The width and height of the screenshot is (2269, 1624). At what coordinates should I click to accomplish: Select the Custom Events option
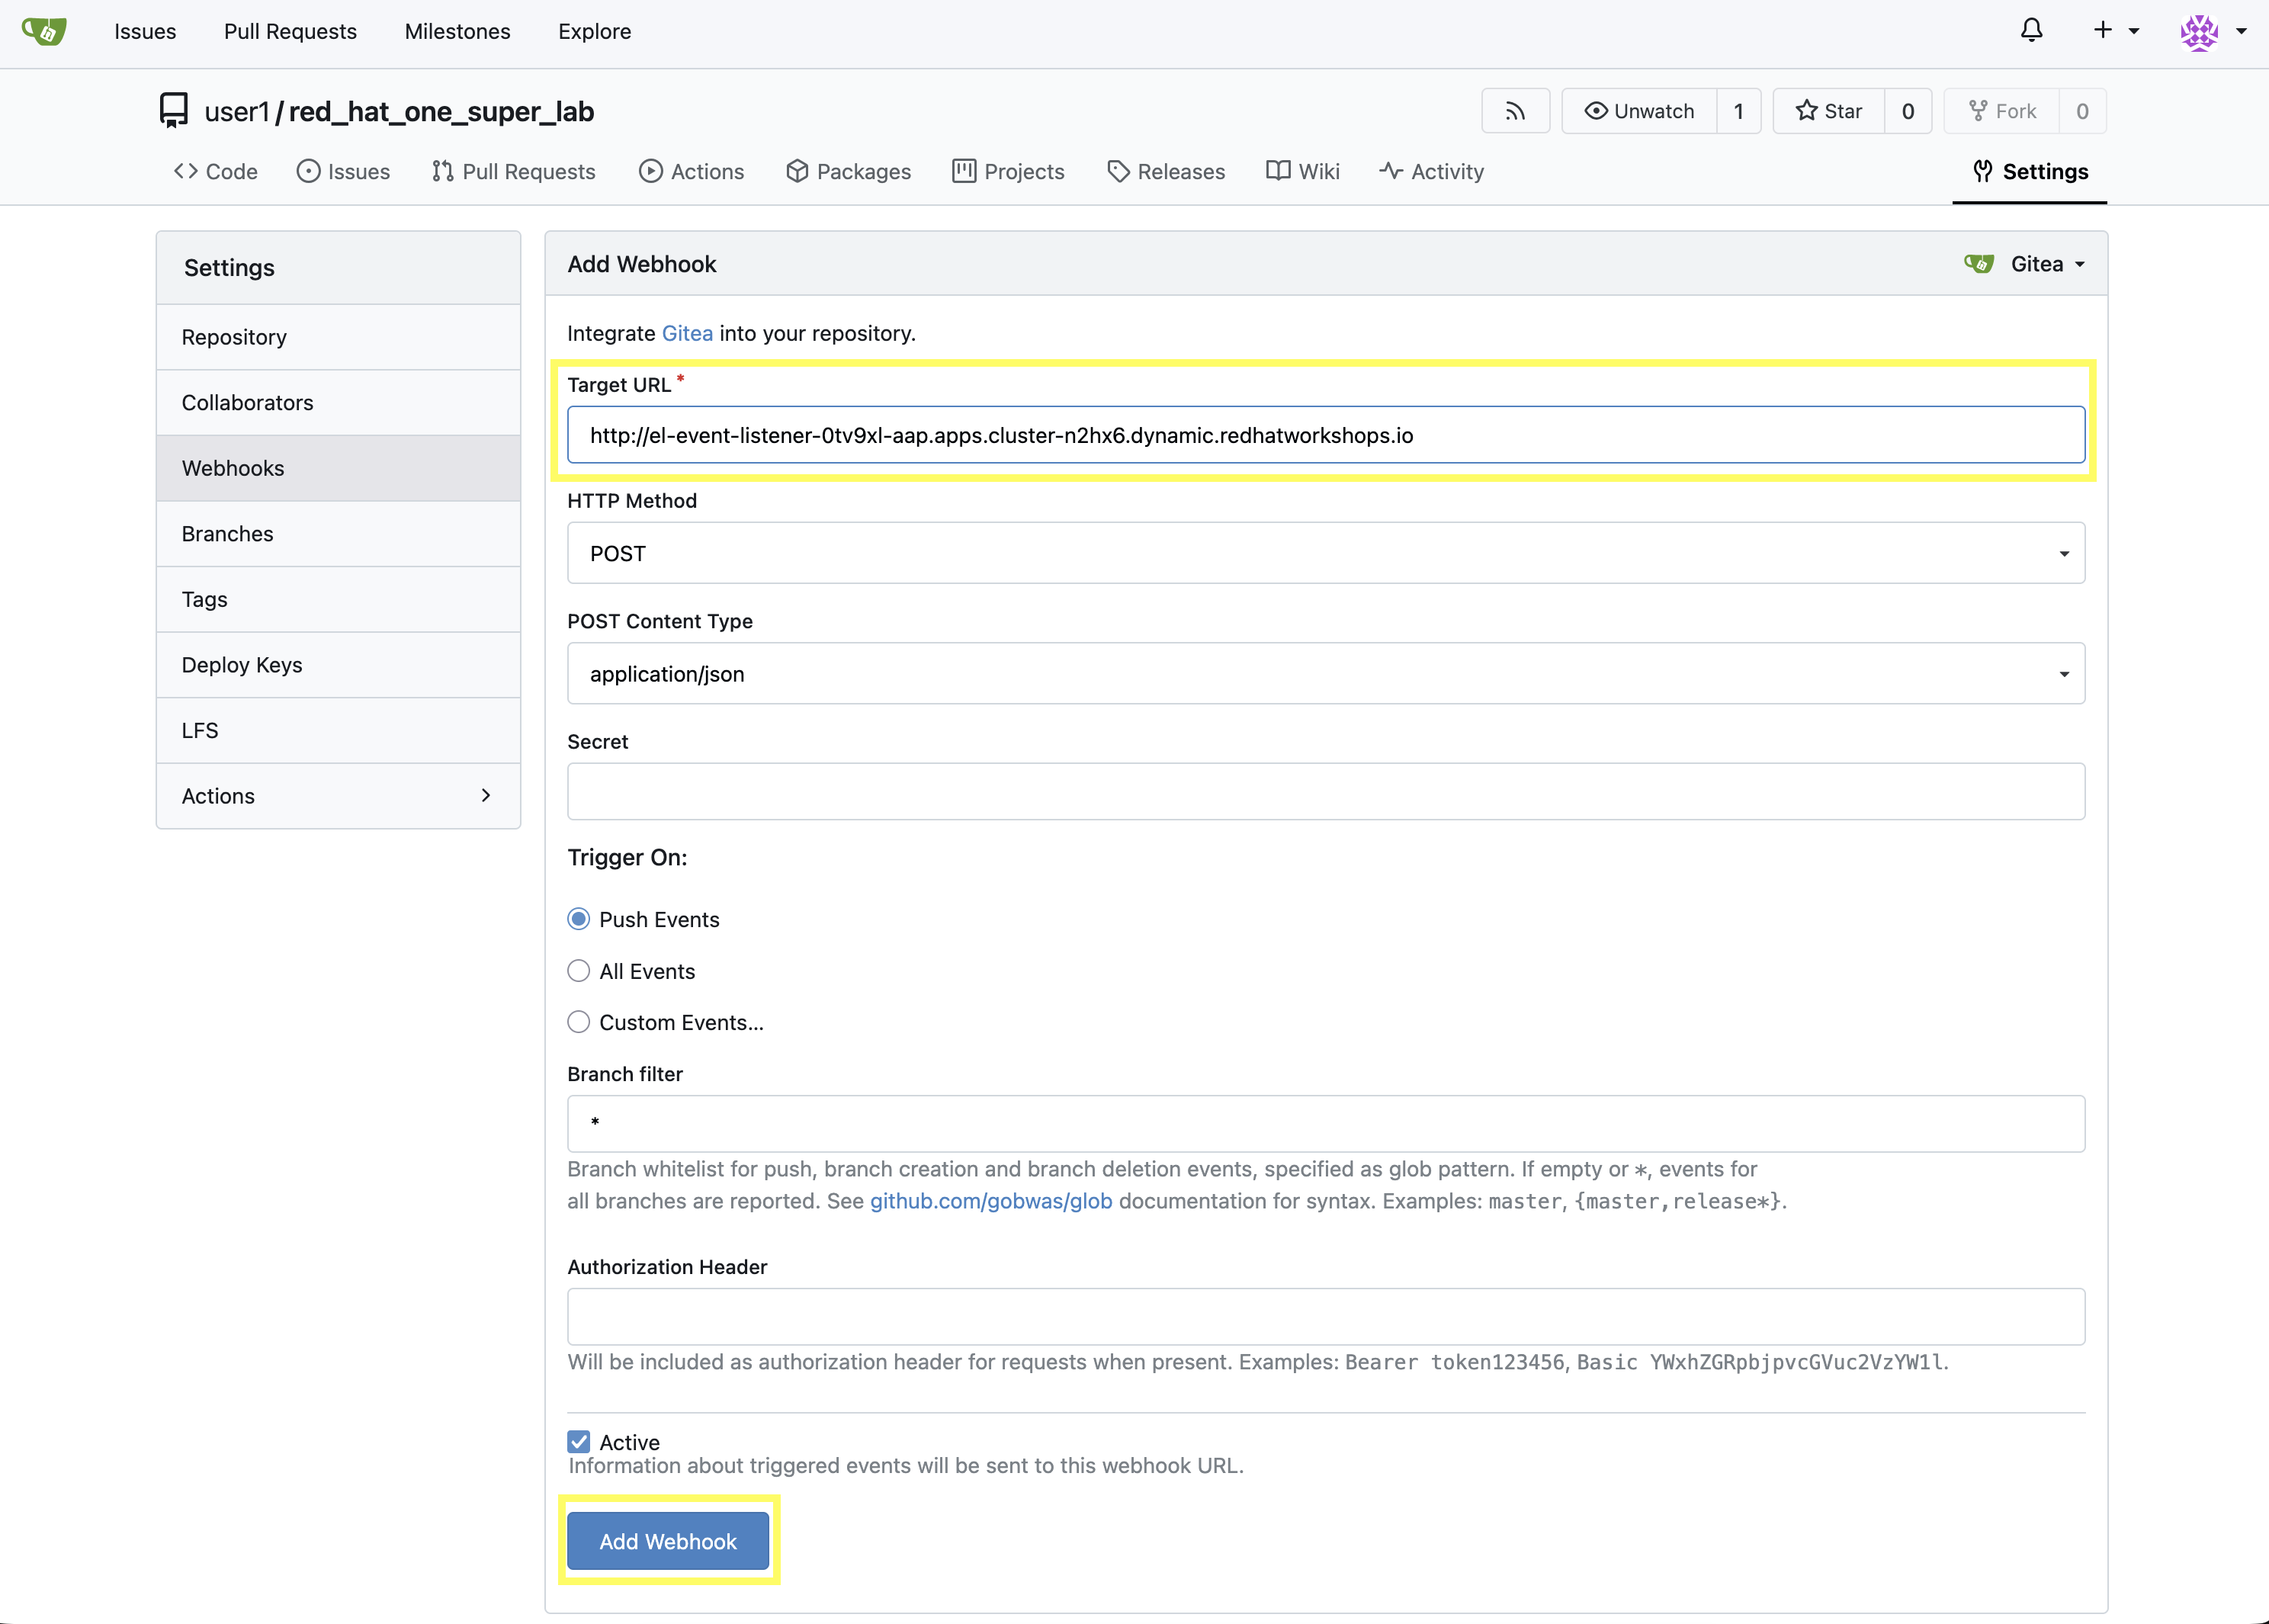pos(578,1021)
